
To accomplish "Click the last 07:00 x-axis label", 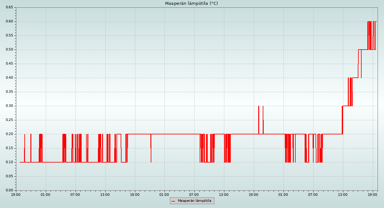I will pos(313,194).
